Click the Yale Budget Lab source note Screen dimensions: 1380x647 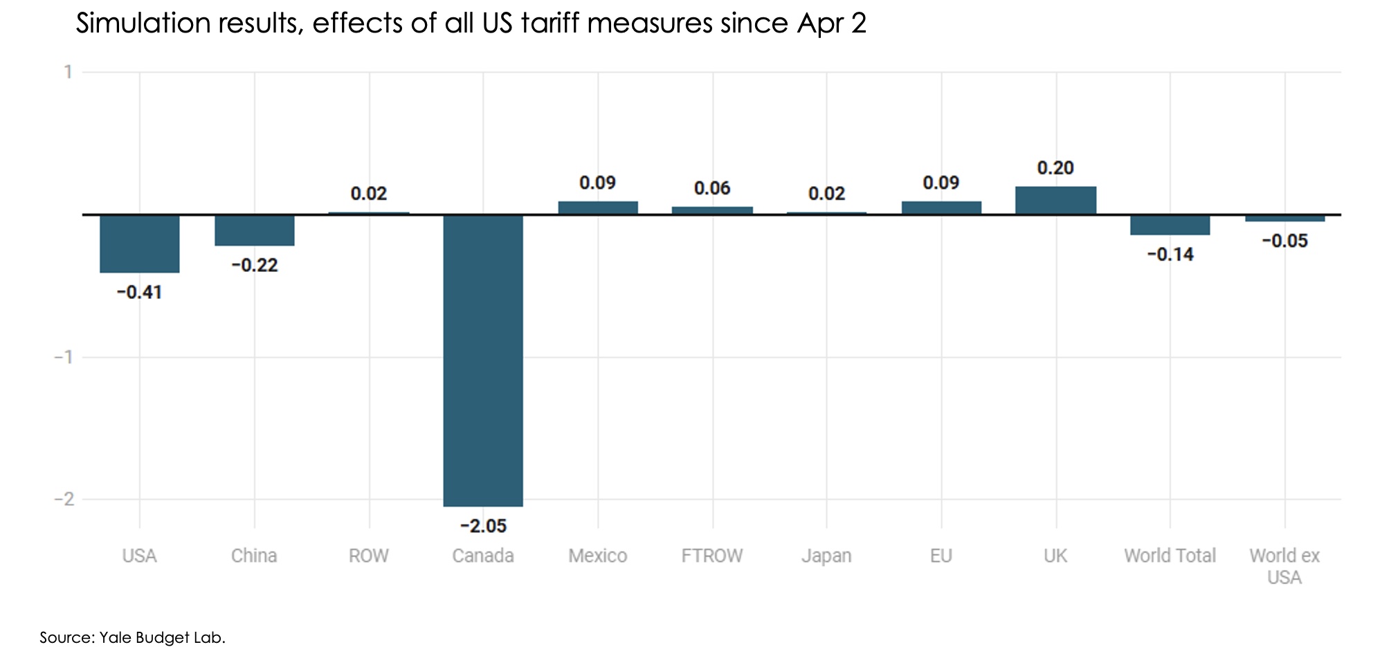(132, 637)
